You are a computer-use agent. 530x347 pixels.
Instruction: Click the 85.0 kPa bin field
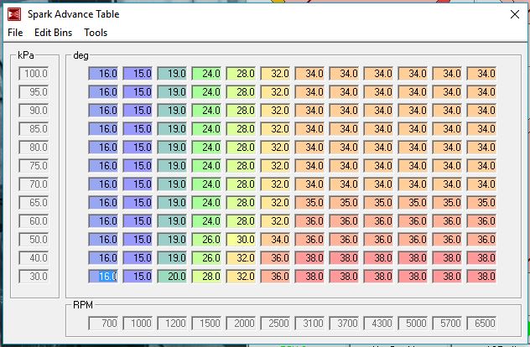[x=34, y=129]
